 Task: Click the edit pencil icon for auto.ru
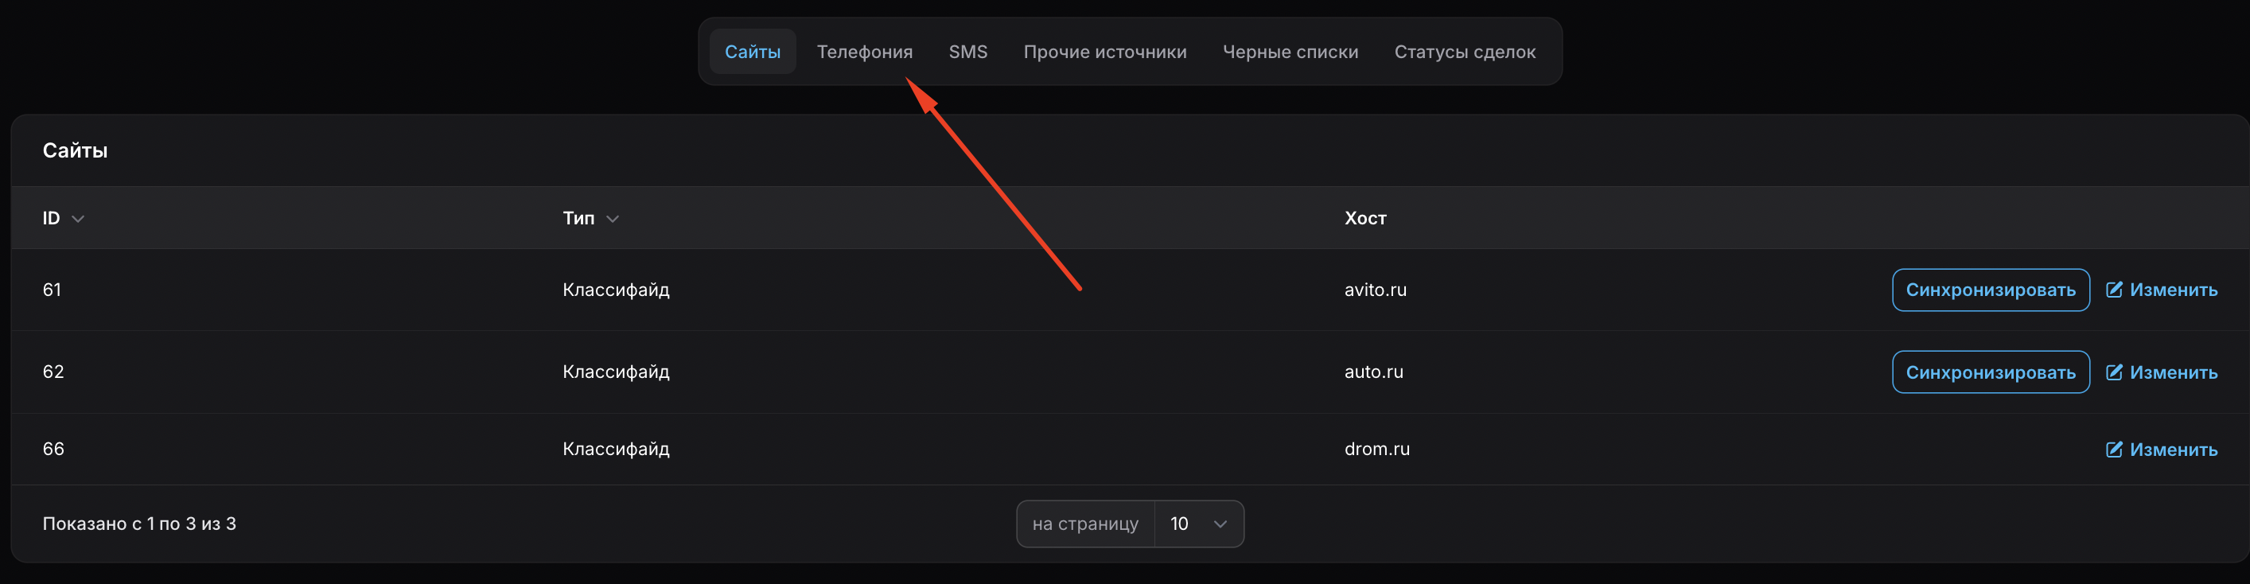2113,372
